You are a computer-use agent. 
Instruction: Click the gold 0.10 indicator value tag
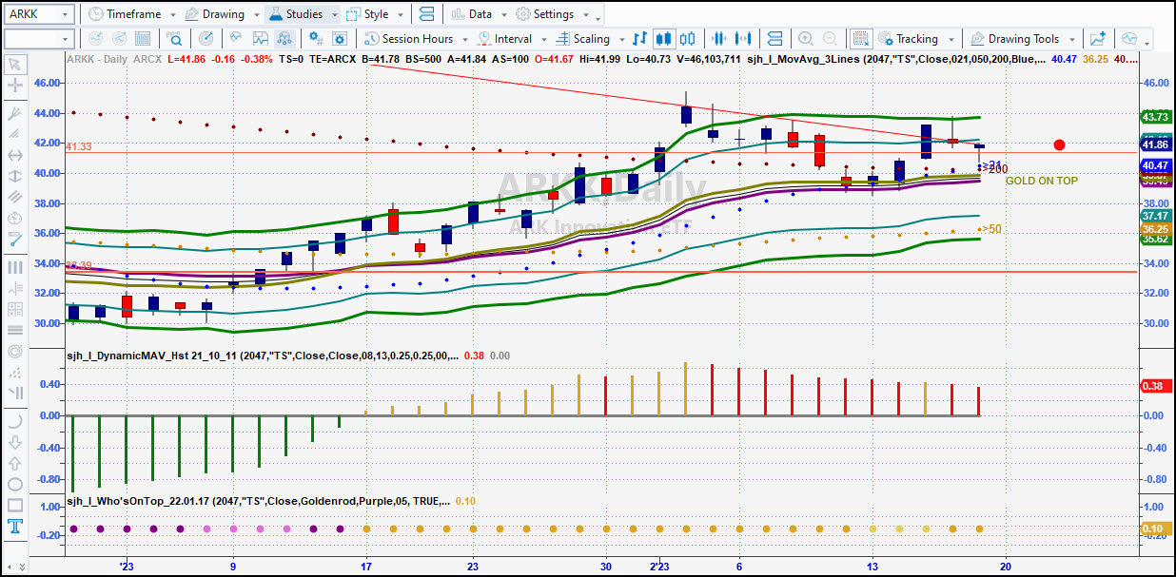click(1154, 529)
